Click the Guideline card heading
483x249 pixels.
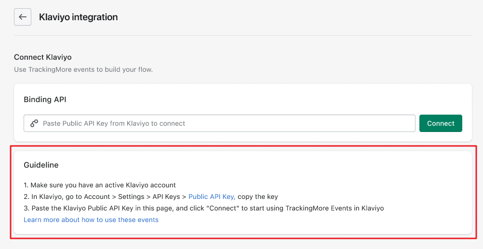(x=41, y=165)
